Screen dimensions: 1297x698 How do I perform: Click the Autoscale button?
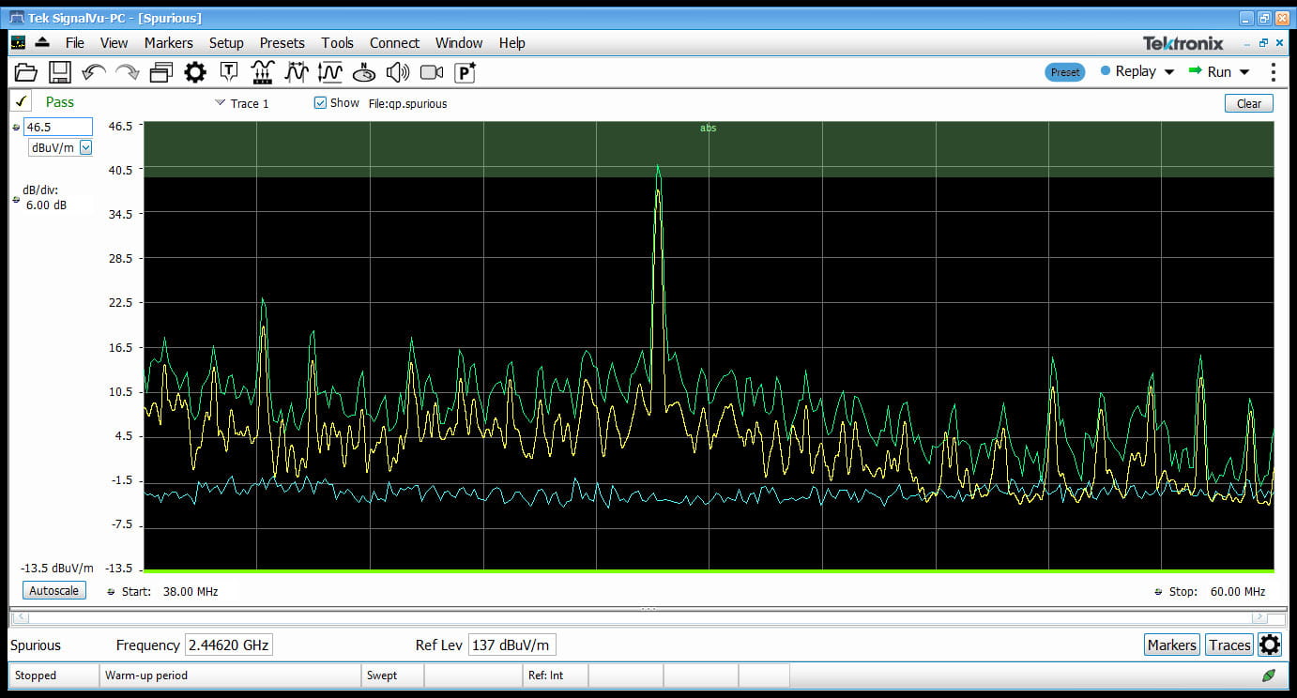53,590
